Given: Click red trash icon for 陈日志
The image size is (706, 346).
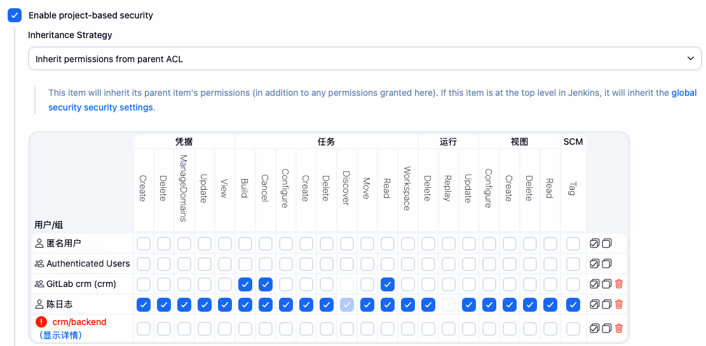Looking at the screenshot, I should [619, 305].
